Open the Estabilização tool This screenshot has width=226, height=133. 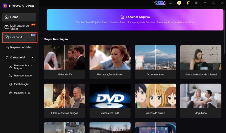[19, 84]
